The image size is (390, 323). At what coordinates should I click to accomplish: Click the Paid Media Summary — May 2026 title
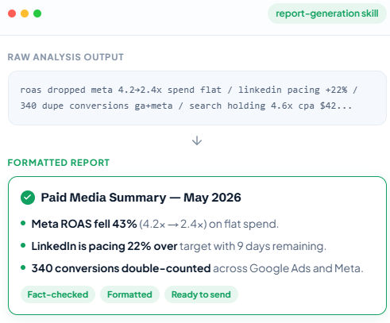[x=141, y=198]
